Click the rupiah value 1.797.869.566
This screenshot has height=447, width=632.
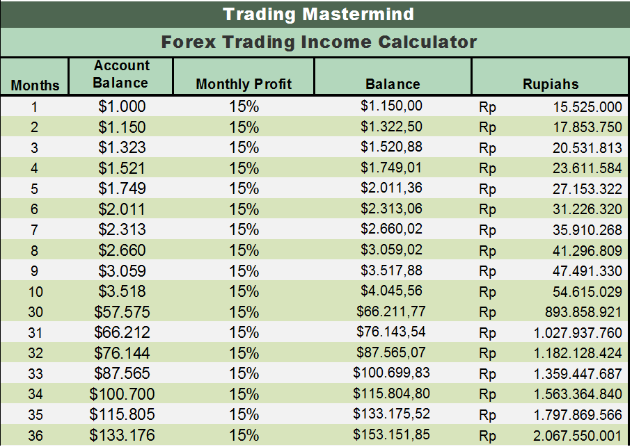click(x=579, y=415)
